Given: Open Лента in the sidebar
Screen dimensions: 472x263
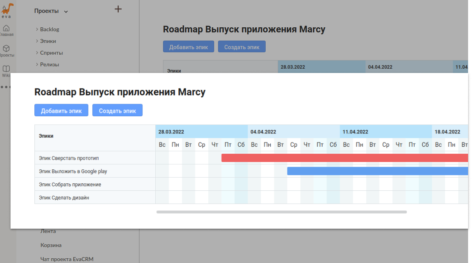Looking at the screenshot, I should pos(48,231).
